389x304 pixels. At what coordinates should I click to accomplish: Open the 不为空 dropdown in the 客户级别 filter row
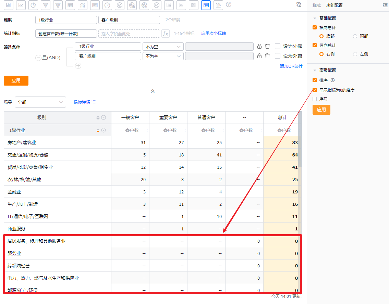pyautogui.click(x=163, y=56)
